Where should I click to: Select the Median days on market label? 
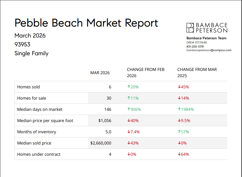coord(40,109)
